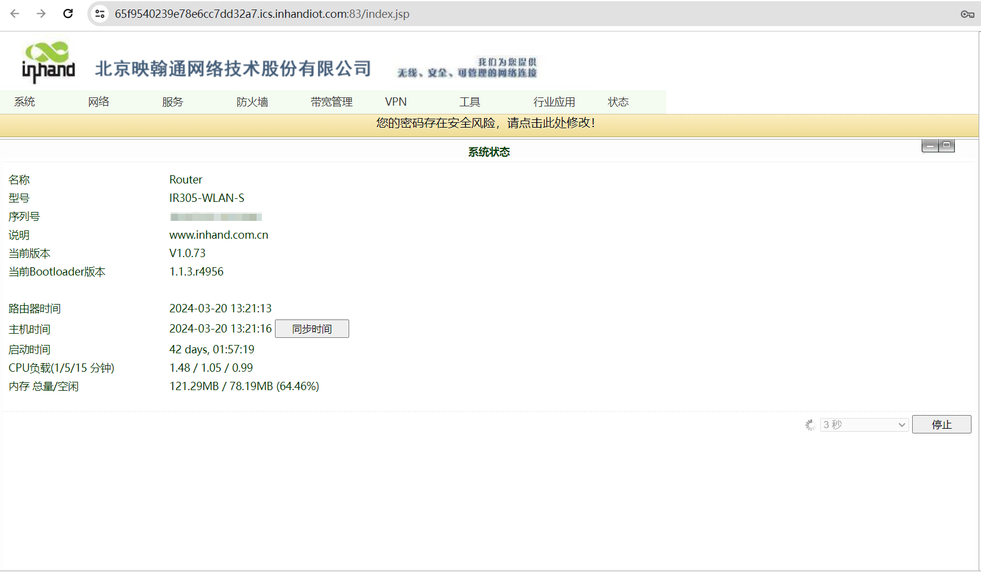Open the VPN menu
Image resolution: width=981 pixels, height=573 pixels.
tap(396, 102)
